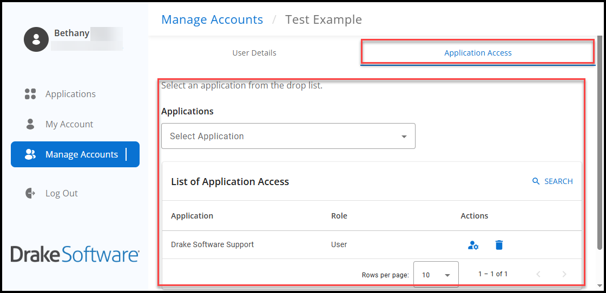Click the Applications grid icon in sidebar
Image resolution: width=606 pixels, height=293 pixels.
coord(30,94)
